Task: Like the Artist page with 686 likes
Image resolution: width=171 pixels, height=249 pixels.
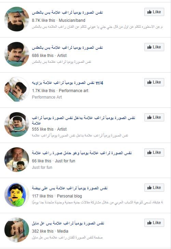Action: pos(154,47)
